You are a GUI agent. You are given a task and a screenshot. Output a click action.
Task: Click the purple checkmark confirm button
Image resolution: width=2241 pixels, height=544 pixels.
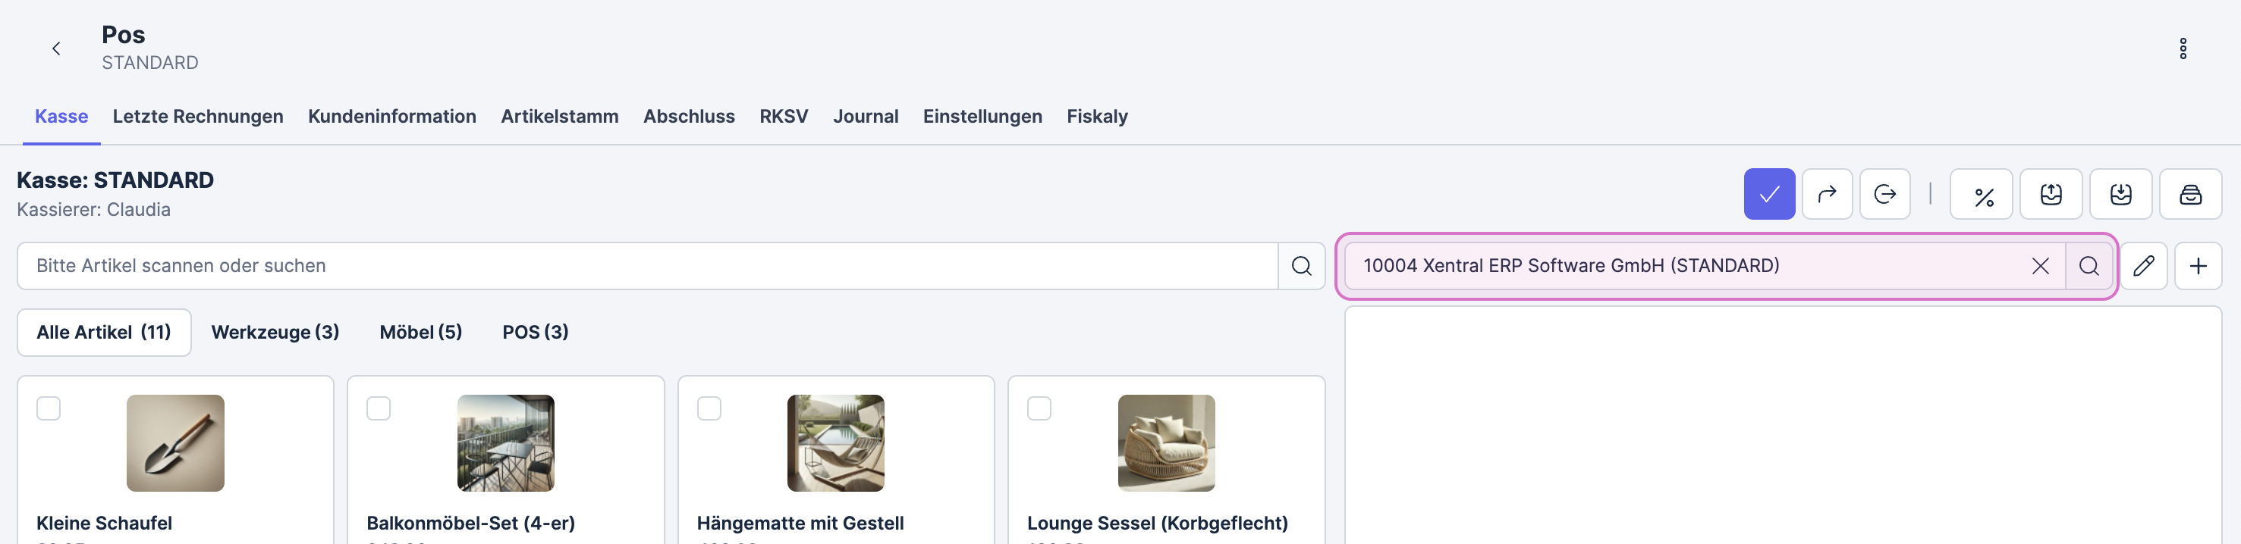click(1768, 194)
